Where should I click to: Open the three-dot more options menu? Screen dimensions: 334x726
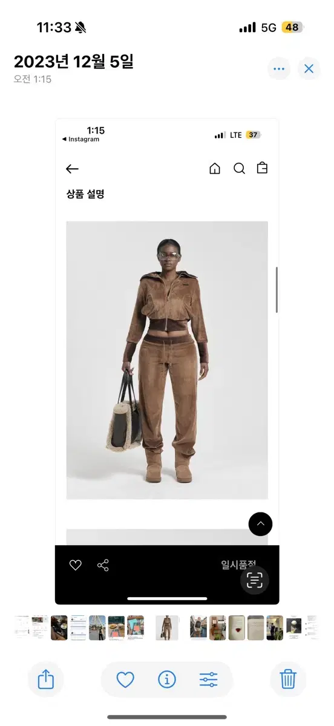[x=279, y=69]
